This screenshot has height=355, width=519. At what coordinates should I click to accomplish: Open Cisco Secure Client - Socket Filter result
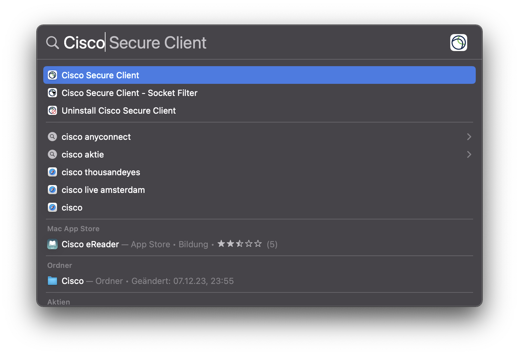129,93
